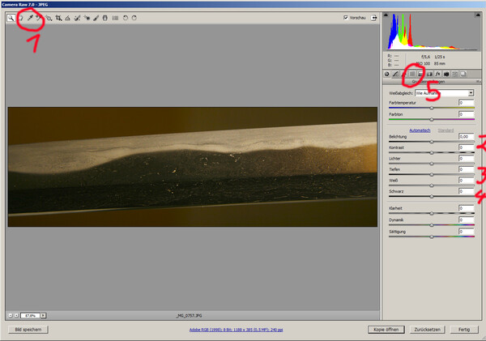Click the Dynamik slider handle

(432, 225)
